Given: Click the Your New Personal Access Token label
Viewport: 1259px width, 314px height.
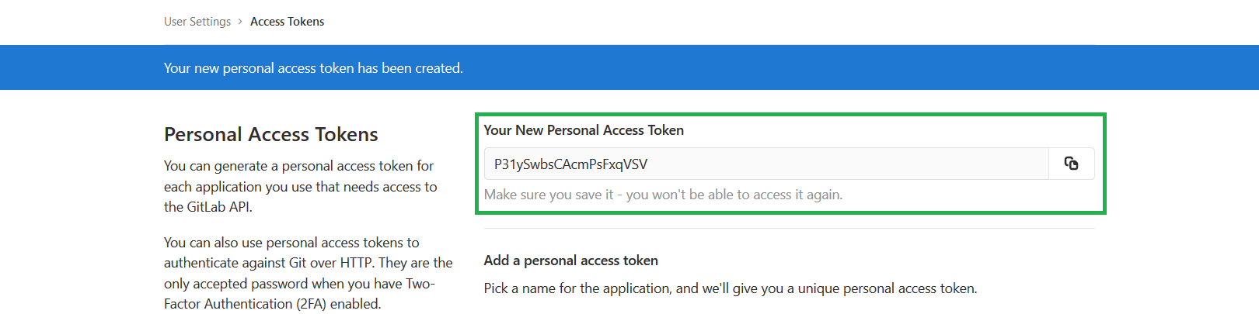Looking at the screenshot, I should coord(584,130).
